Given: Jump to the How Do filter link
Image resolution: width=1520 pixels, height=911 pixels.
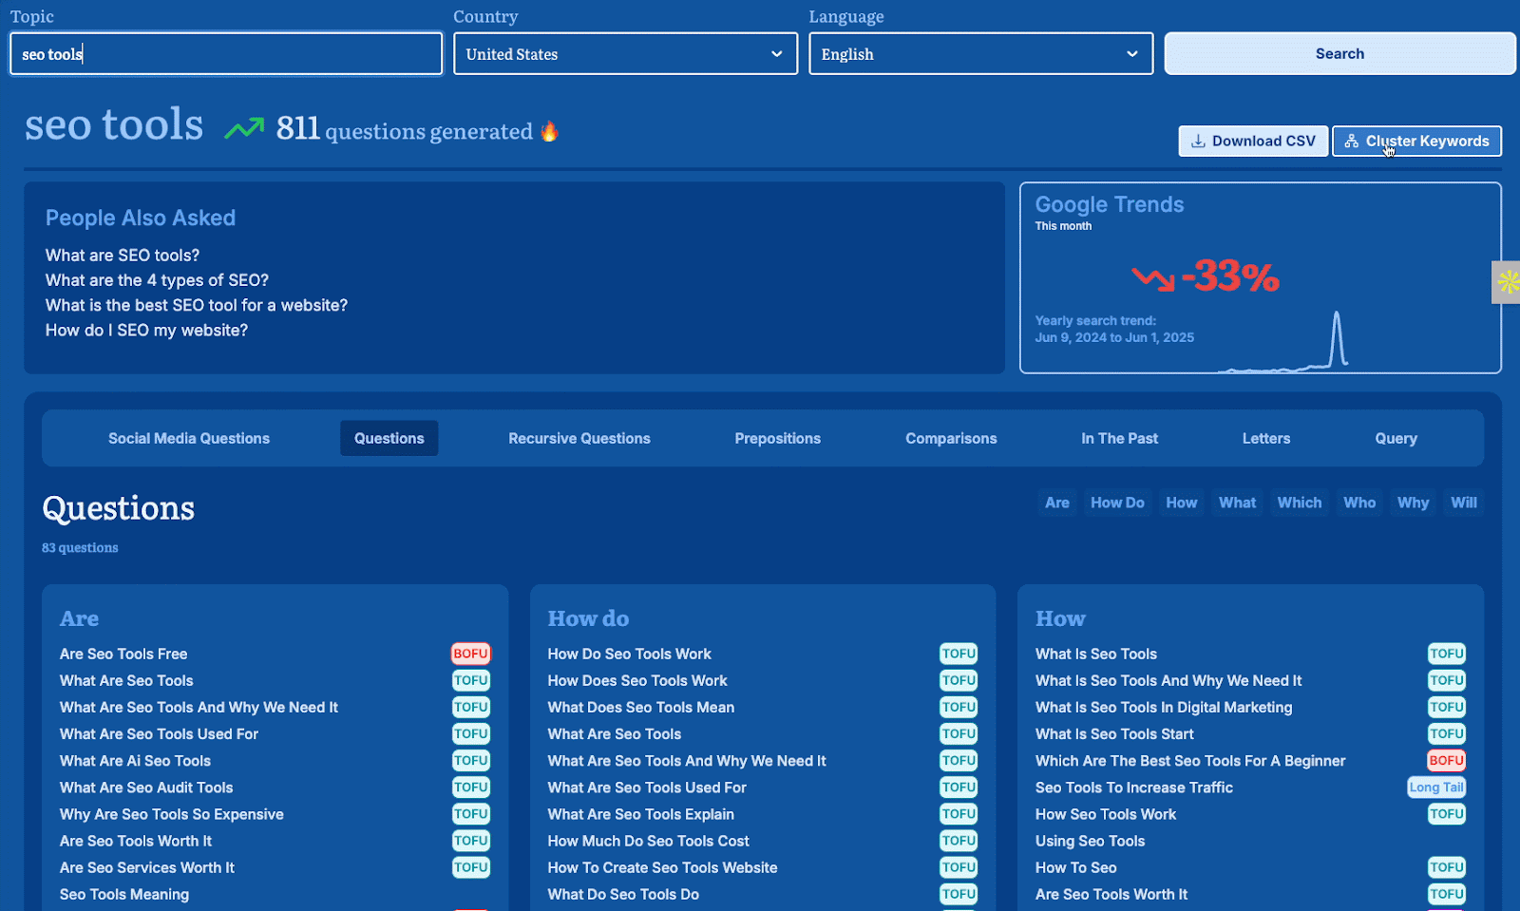Looking at the screenshot, I should (1117, 503).
